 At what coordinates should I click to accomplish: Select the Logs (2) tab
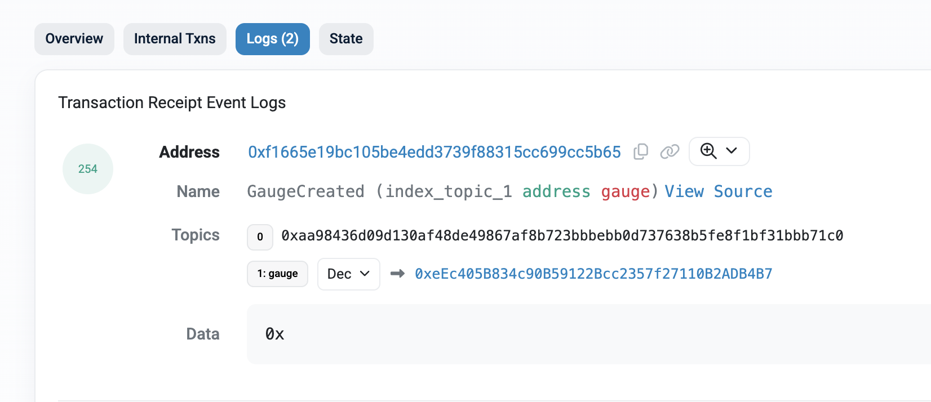pyautogui.click(x=273, y=39)
